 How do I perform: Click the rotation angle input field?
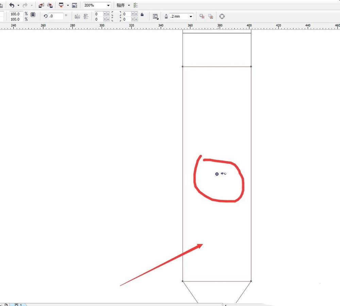click(x=56, y=16)
